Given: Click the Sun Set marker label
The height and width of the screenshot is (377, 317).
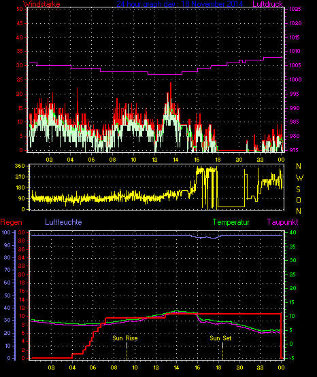Looking at the screenshot, I should point(220,338).
